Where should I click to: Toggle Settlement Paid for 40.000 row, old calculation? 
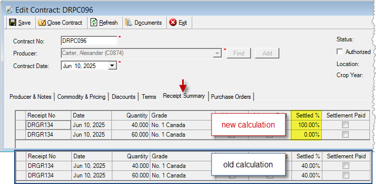pyautogui.click(x=346, y=165)
